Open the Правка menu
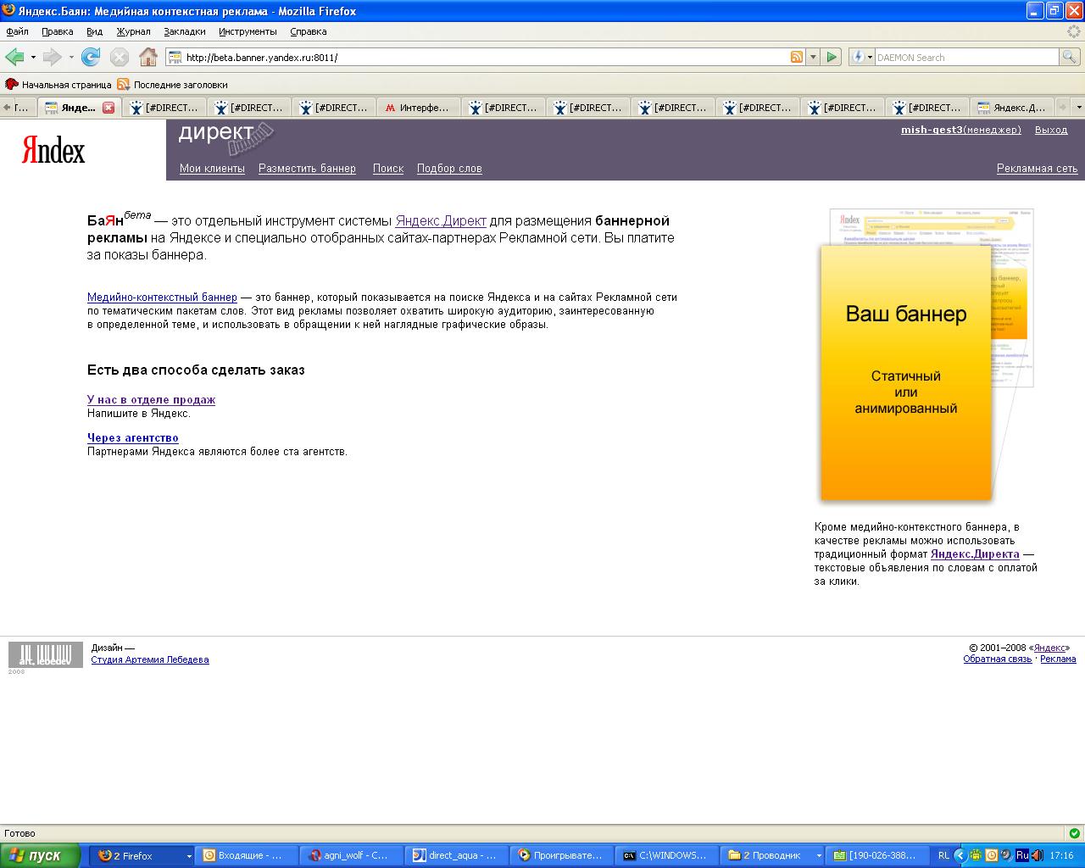 click(x=58, y=31)
